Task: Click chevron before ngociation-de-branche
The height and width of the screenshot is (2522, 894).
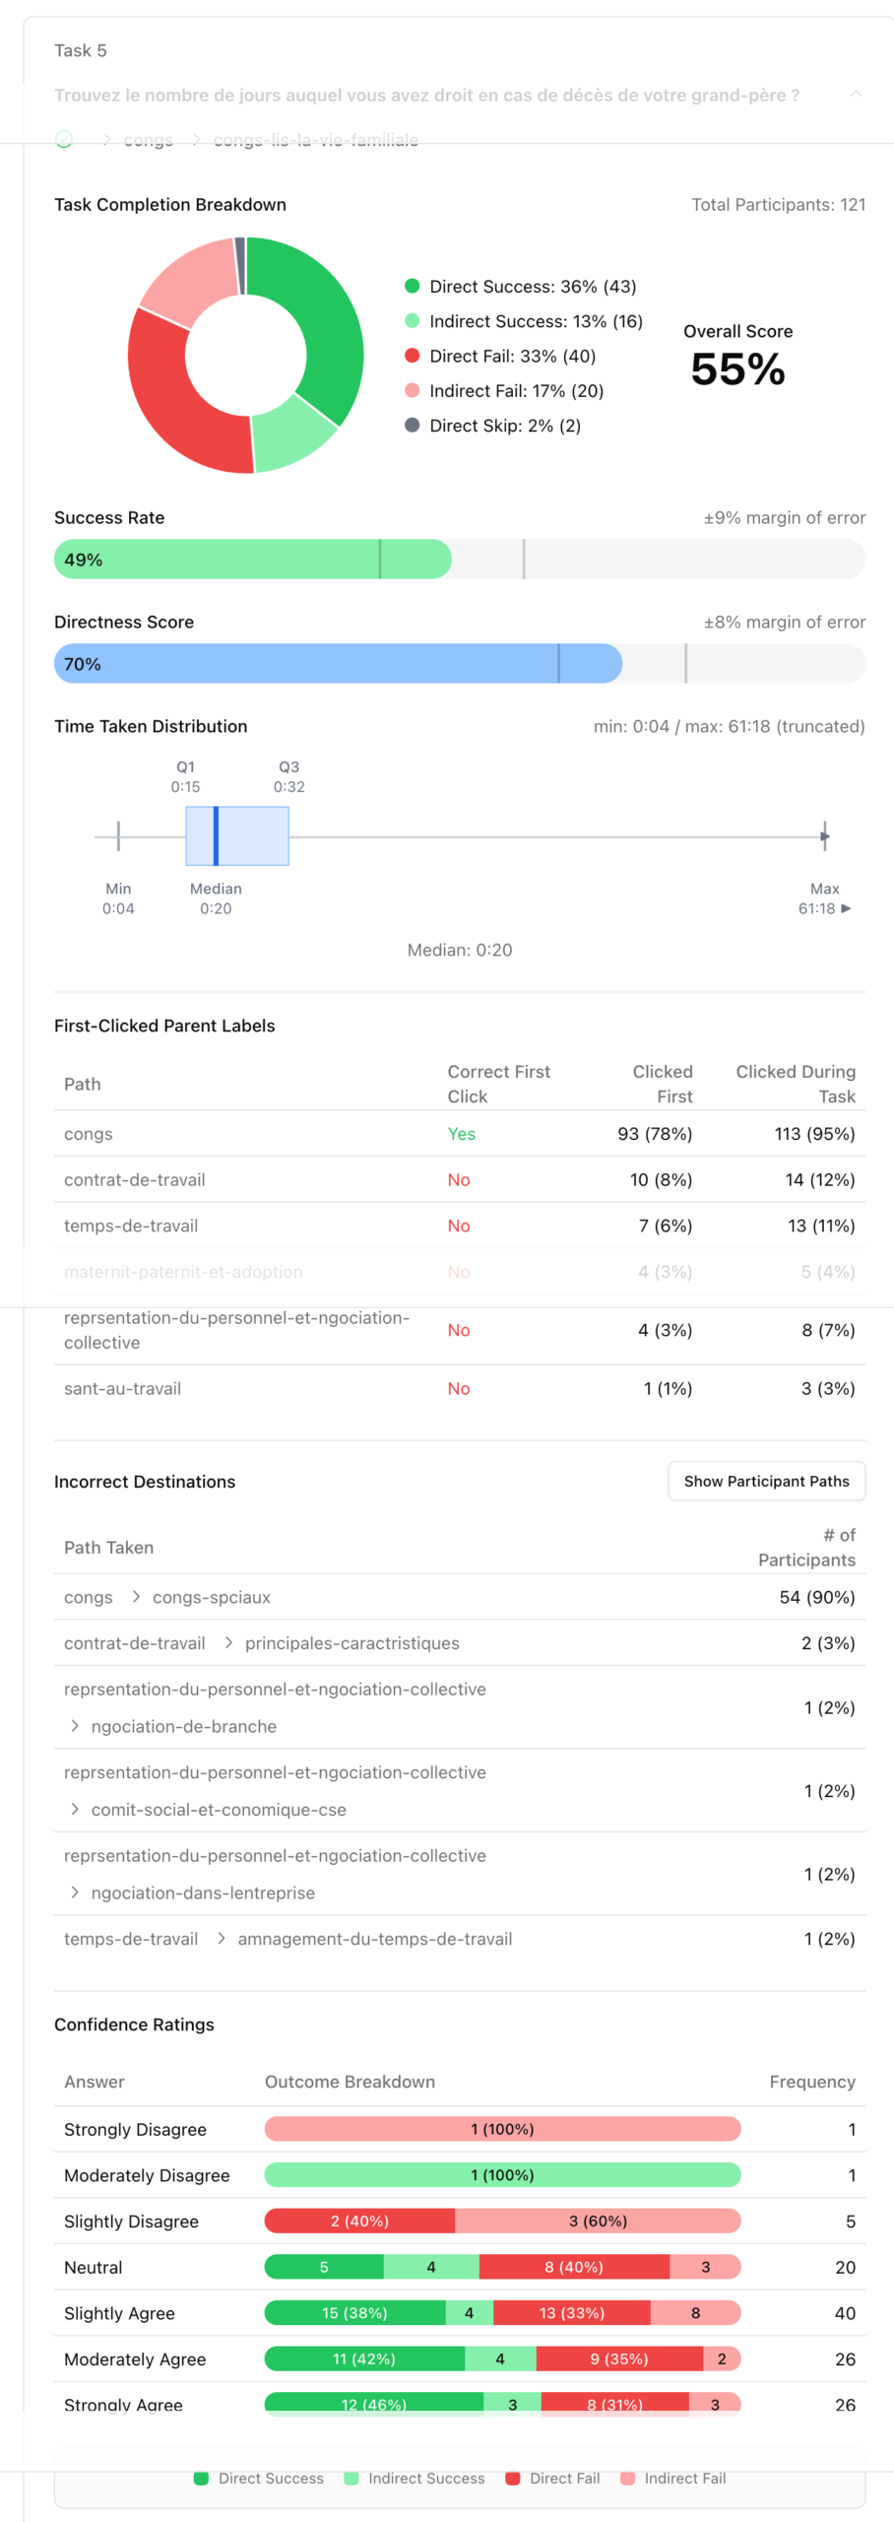Action: pos(75,1726)
